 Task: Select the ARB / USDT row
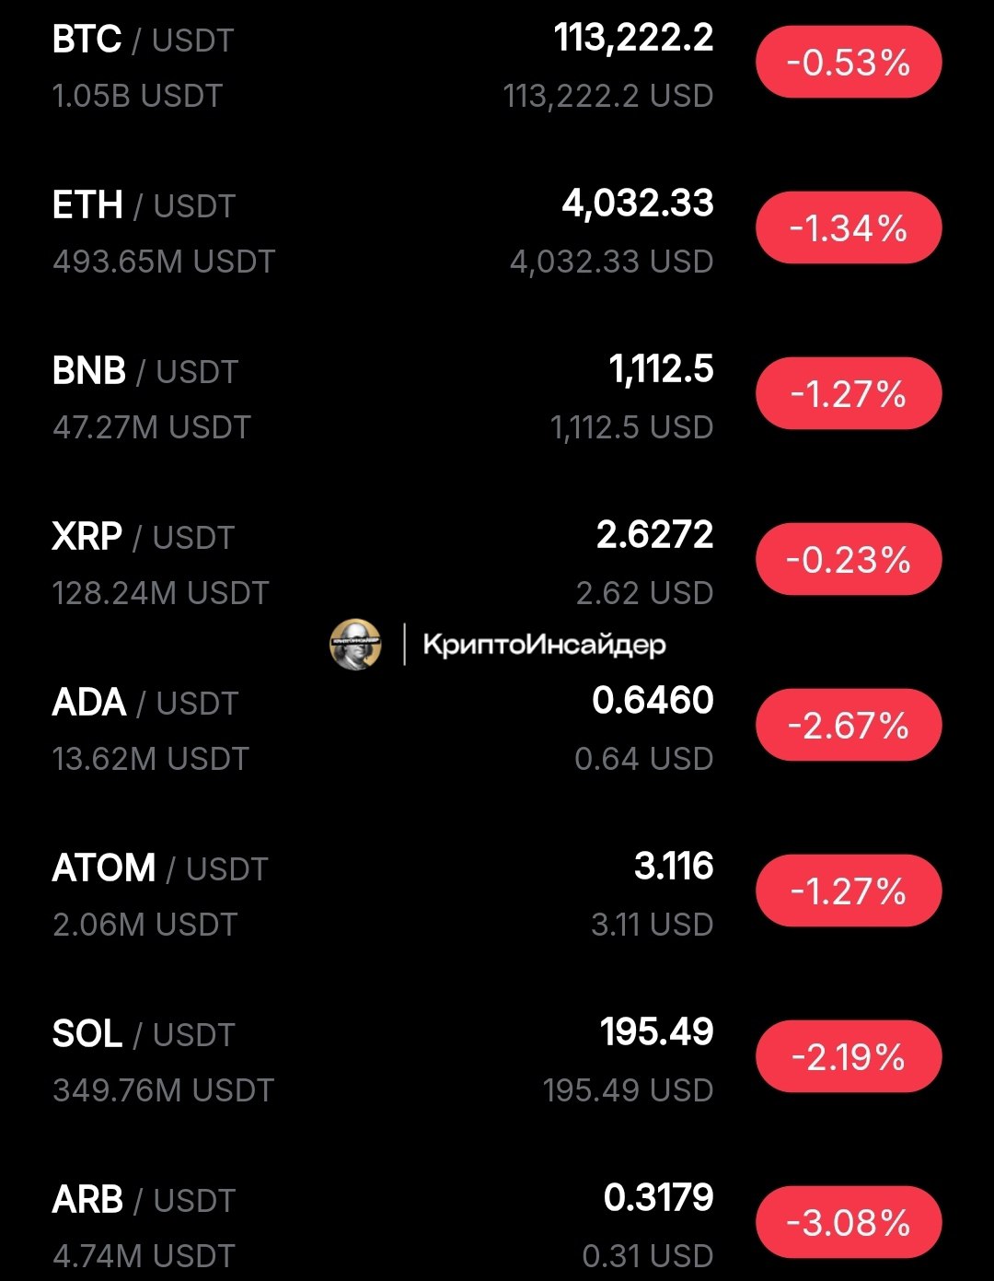point(144,1200)
